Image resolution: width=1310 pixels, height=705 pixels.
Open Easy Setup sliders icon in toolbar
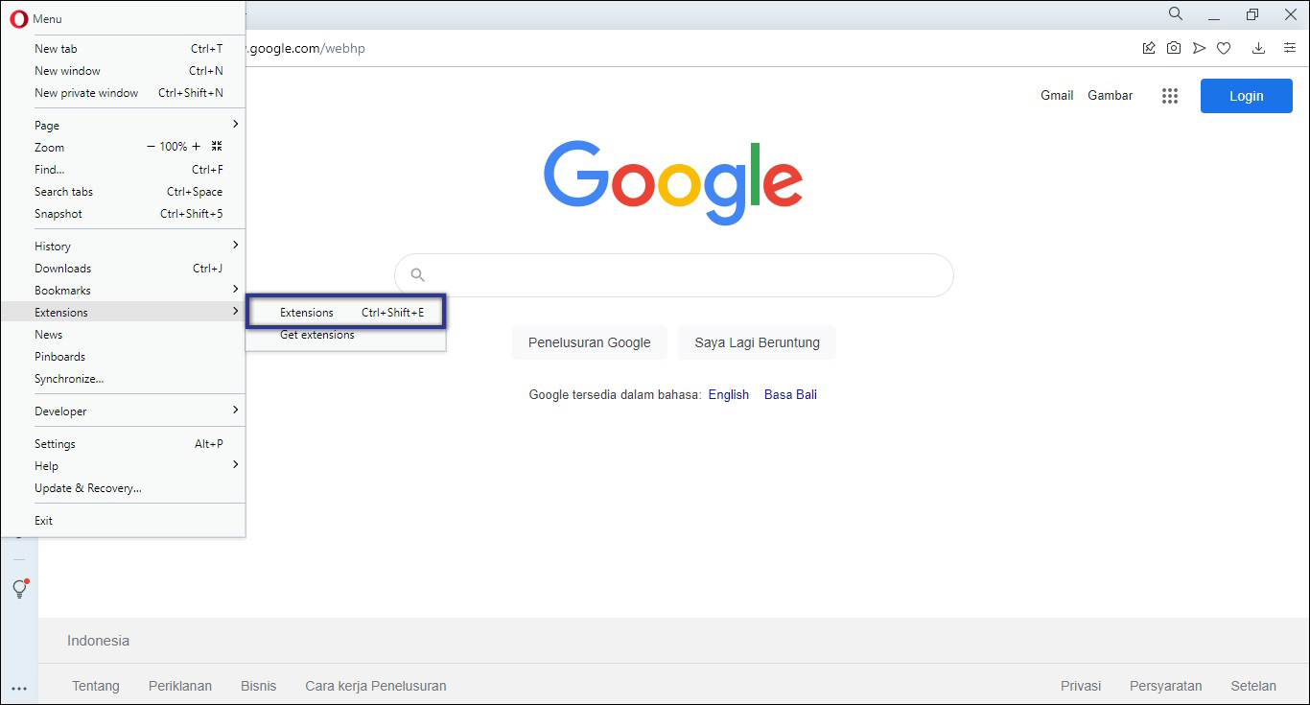pos(1290,47)
